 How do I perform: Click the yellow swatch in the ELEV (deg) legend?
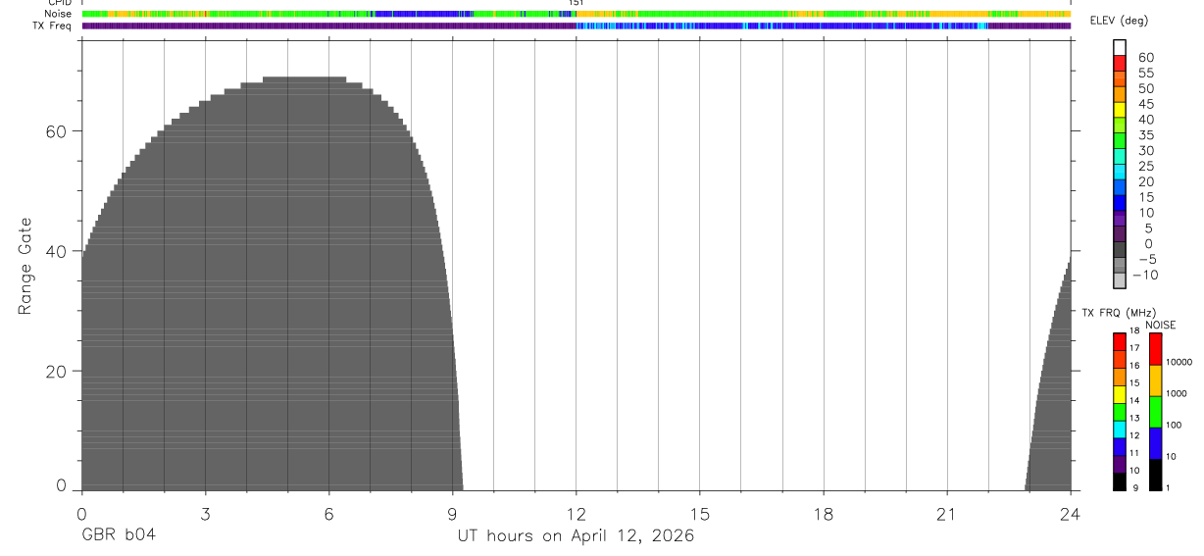click(x=1120, y=110)
